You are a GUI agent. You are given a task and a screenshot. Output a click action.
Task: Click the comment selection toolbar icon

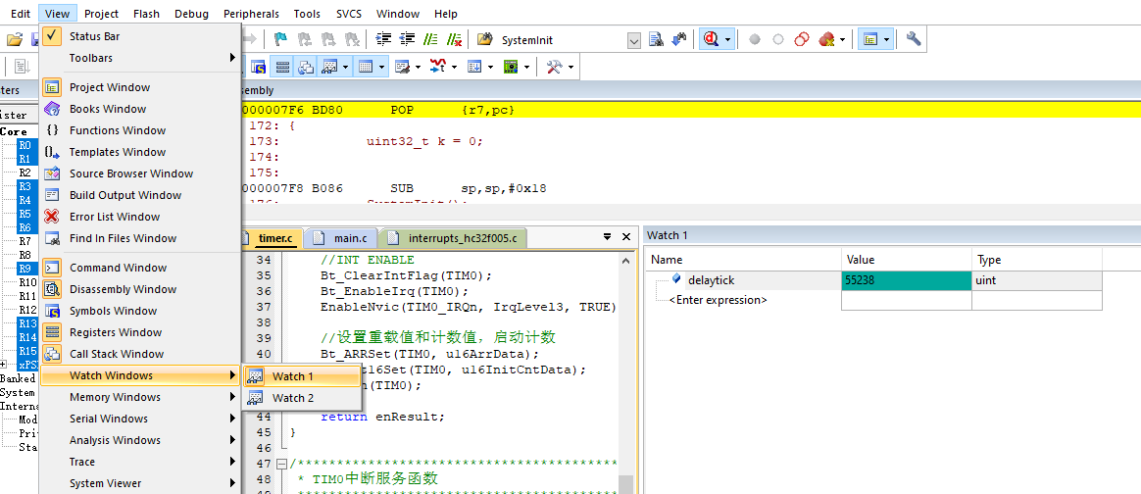coord(430,39)
